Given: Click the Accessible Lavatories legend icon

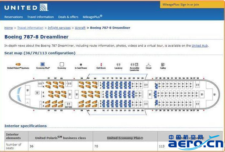Looking at the screenshot, I should coord(134,65).
